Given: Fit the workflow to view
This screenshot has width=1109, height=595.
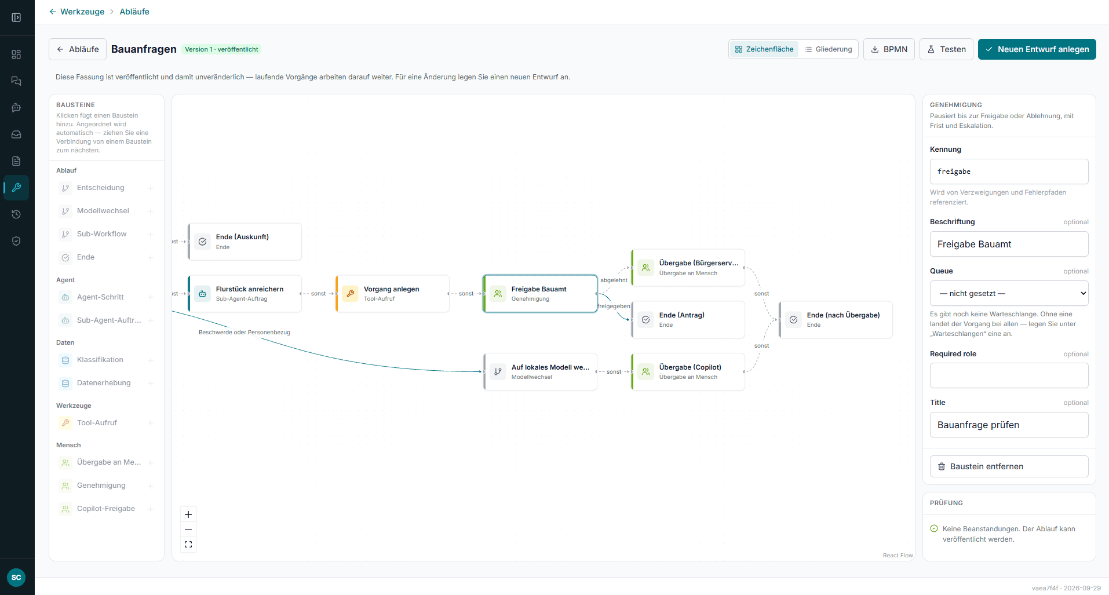Looking at the screenshot, I should (188, 545).
